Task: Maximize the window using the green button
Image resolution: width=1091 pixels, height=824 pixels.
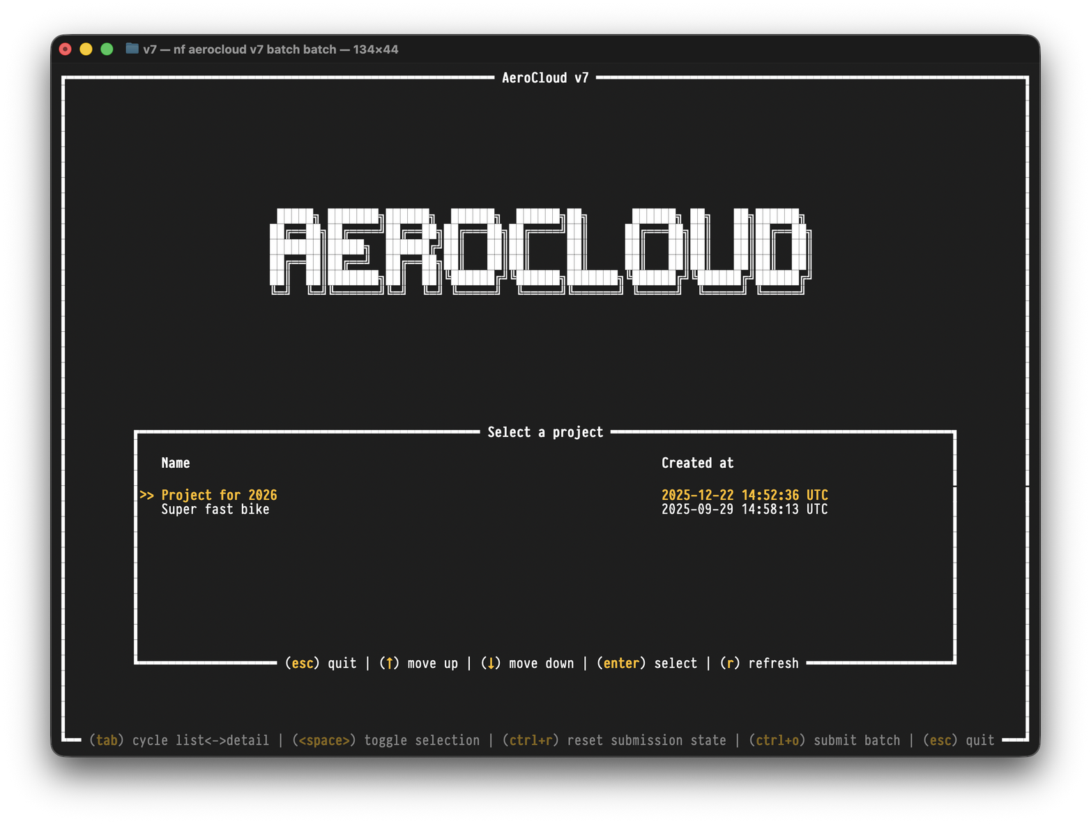Action: point(107,49)
